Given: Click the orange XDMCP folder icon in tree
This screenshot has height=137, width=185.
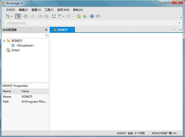Looking at the screenshot, I should tap(8, 41).
